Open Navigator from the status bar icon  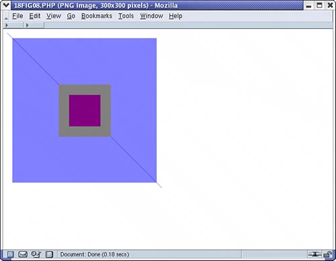[x=10, y=254]
